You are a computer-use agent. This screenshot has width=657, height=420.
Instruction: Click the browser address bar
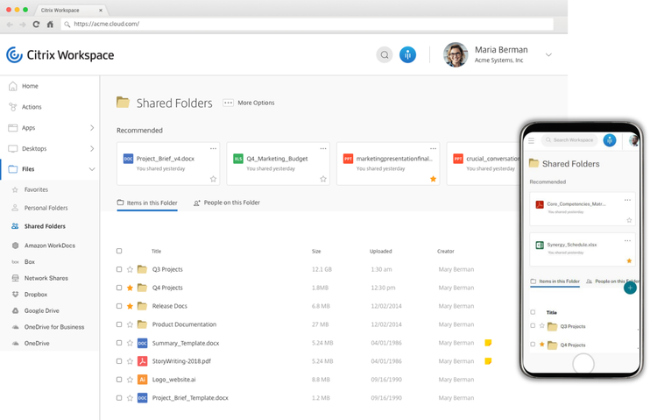pos(307,25)
